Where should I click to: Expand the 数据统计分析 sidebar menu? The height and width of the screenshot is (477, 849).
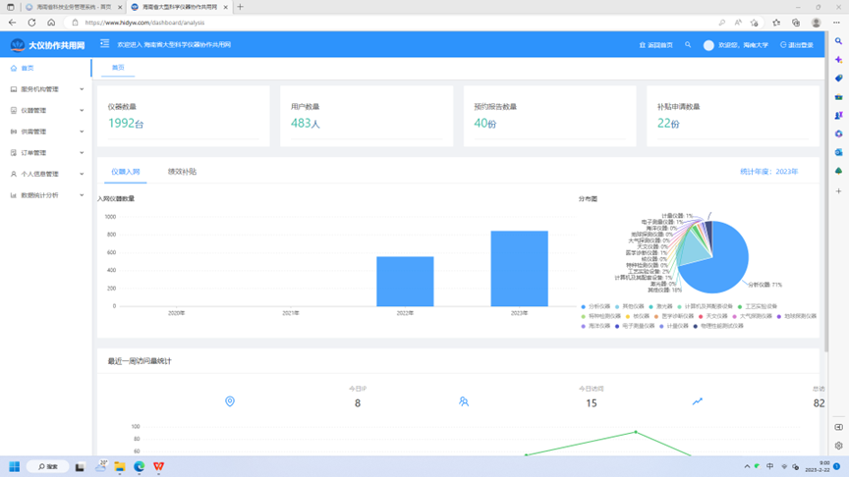[x=45, y=195]
